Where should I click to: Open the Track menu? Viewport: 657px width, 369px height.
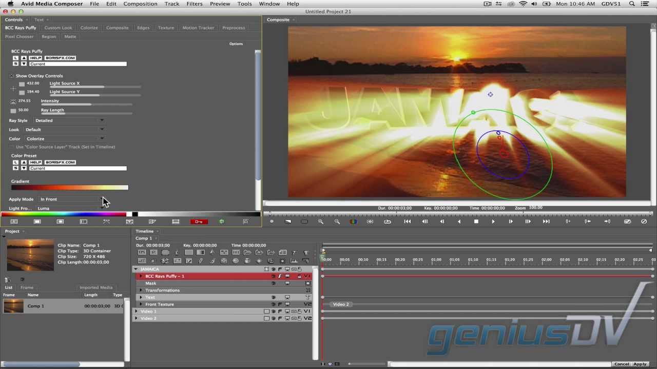[172, 4]
